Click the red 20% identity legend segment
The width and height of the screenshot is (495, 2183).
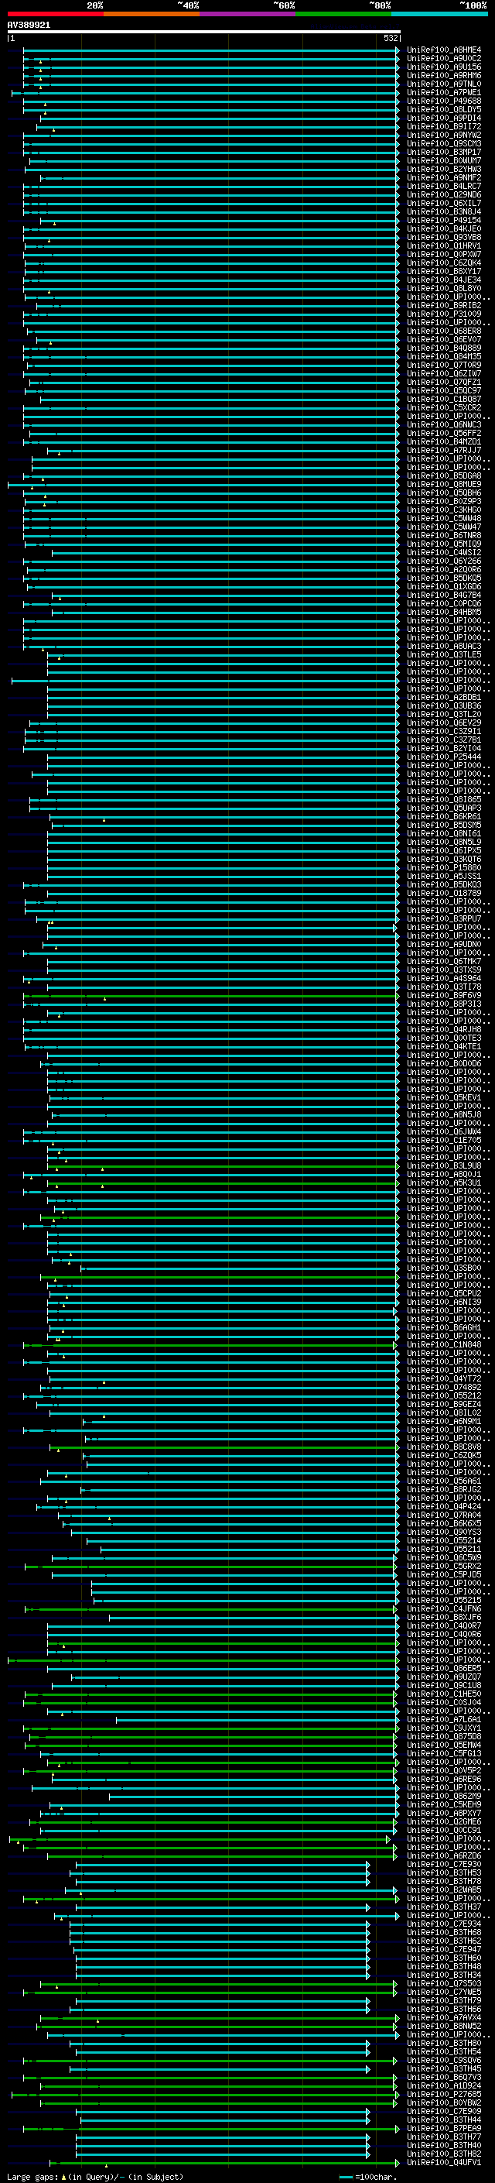pos(55,14)
